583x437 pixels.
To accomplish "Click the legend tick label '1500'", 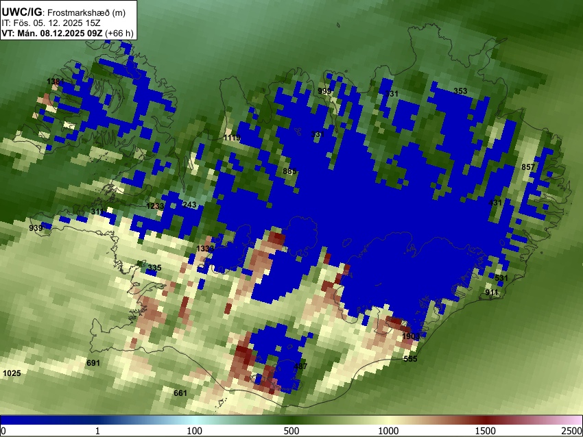I will [x=486, y=431].
